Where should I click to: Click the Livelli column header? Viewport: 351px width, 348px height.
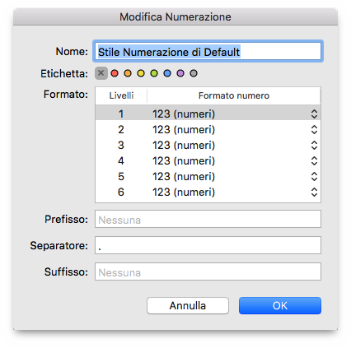pos(121,95)
